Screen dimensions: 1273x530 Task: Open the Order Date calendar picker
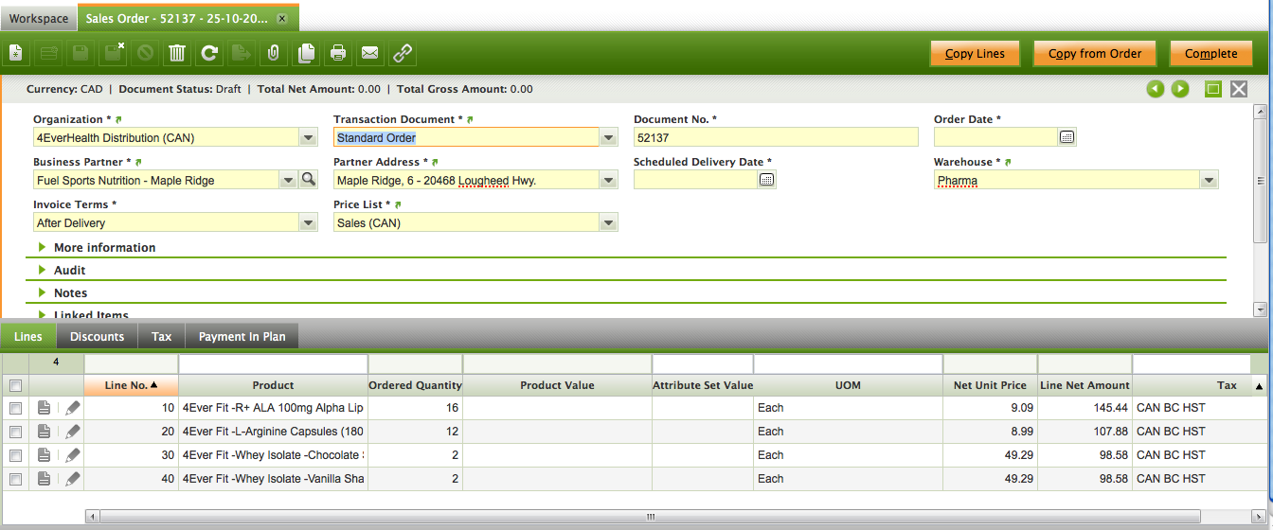point(1067,137)
